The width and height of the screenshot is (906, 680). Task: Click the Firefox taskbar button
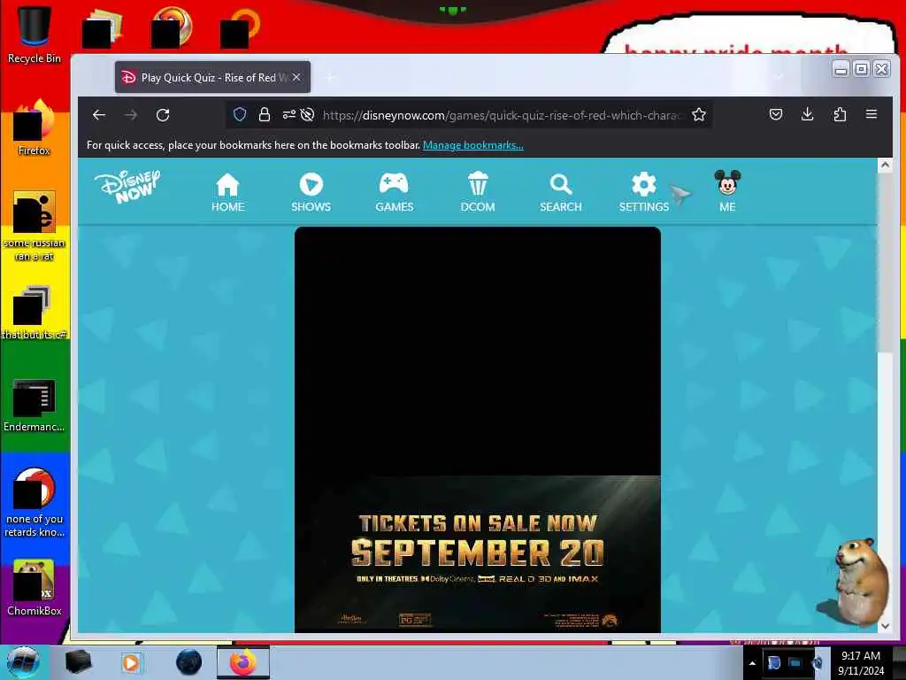(x=243, y=662)
